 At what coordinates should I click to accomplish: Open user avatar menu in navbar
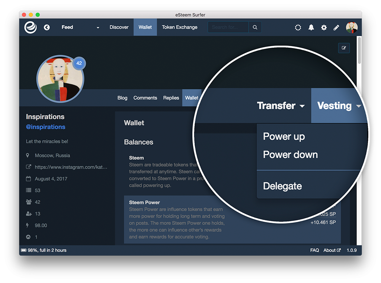352,28
